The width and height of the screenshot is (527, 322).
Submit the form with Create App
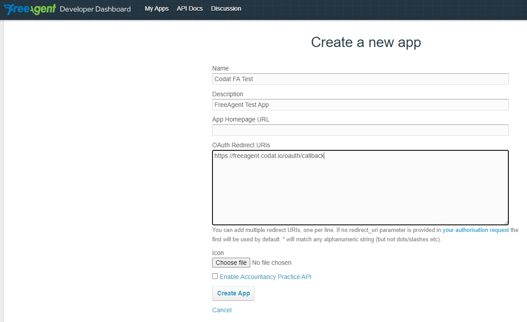click(x=233, y=293)
